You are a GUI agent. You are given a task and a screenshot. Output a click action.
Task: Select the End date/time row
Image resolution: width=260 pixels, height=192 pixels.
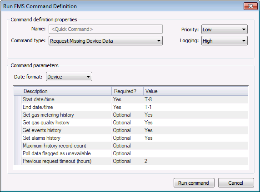pos(131,107)
